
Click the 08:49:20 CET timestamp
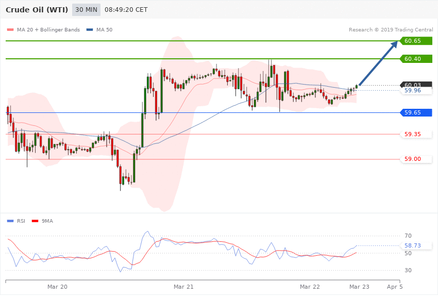pyautogui.click(x=126, y=10)
